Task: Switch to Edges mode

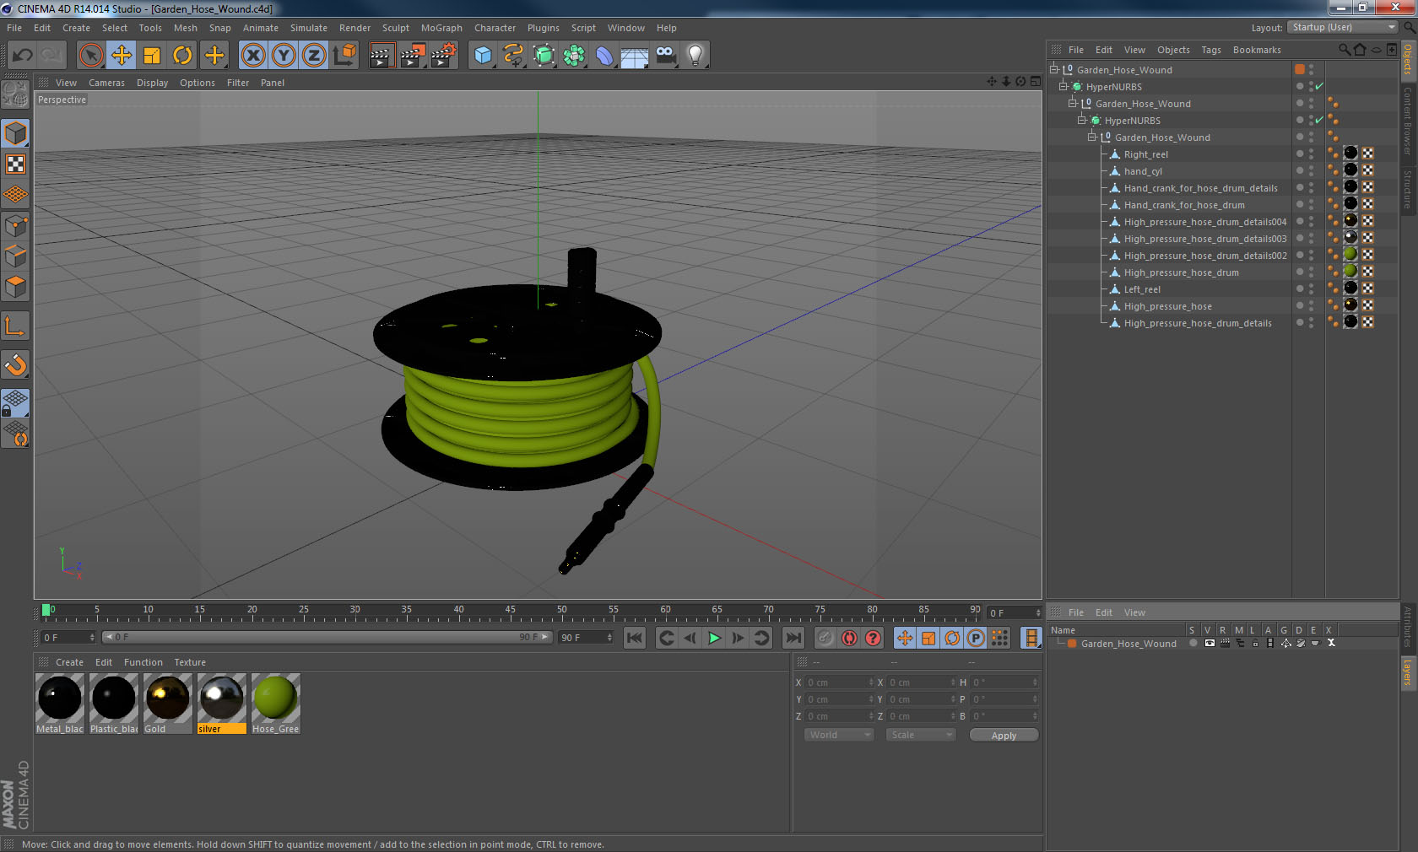Action: [15, 256]
